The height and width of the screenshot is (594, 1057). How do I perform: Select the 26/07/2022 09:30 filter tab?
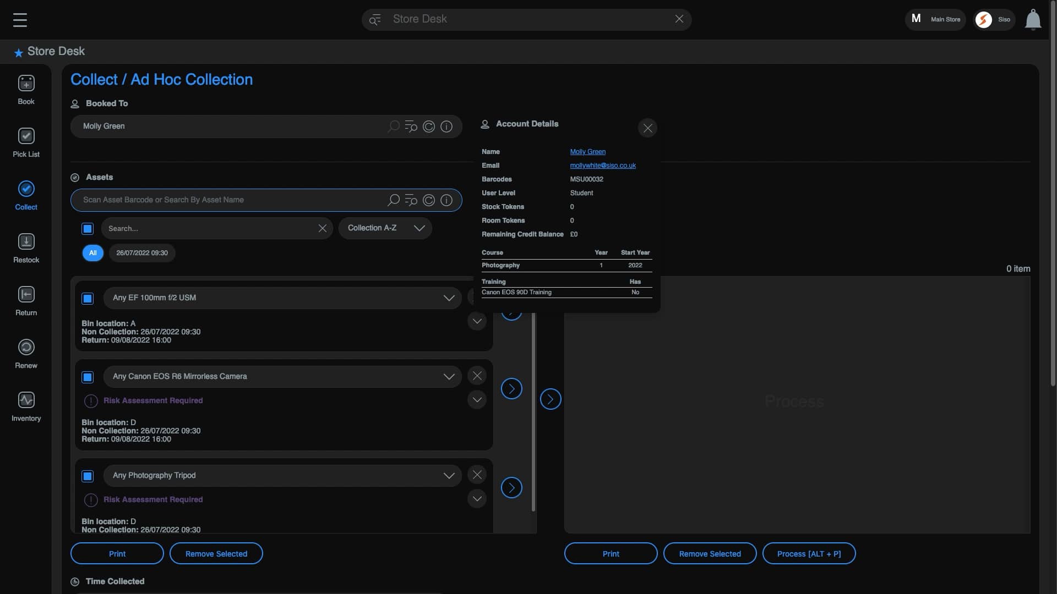[142, 253]
